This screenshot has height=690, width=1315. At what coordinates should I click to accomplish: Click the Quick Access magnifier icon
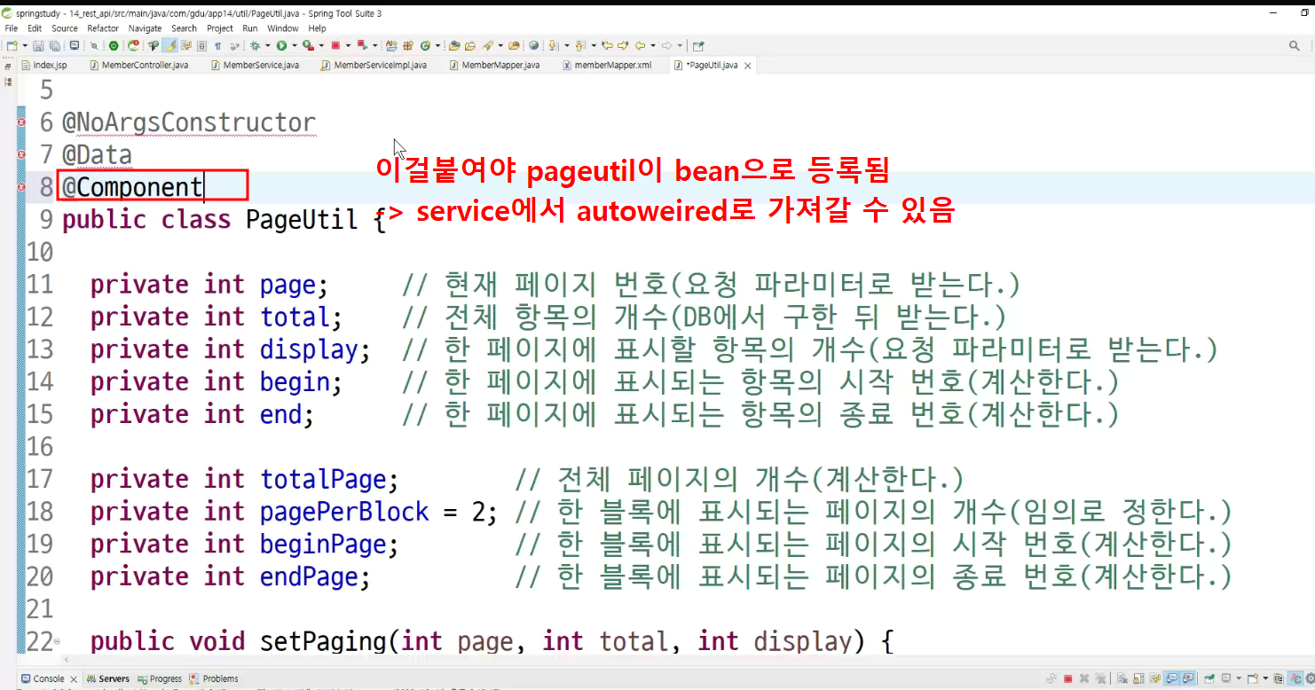click(1295, 45)
